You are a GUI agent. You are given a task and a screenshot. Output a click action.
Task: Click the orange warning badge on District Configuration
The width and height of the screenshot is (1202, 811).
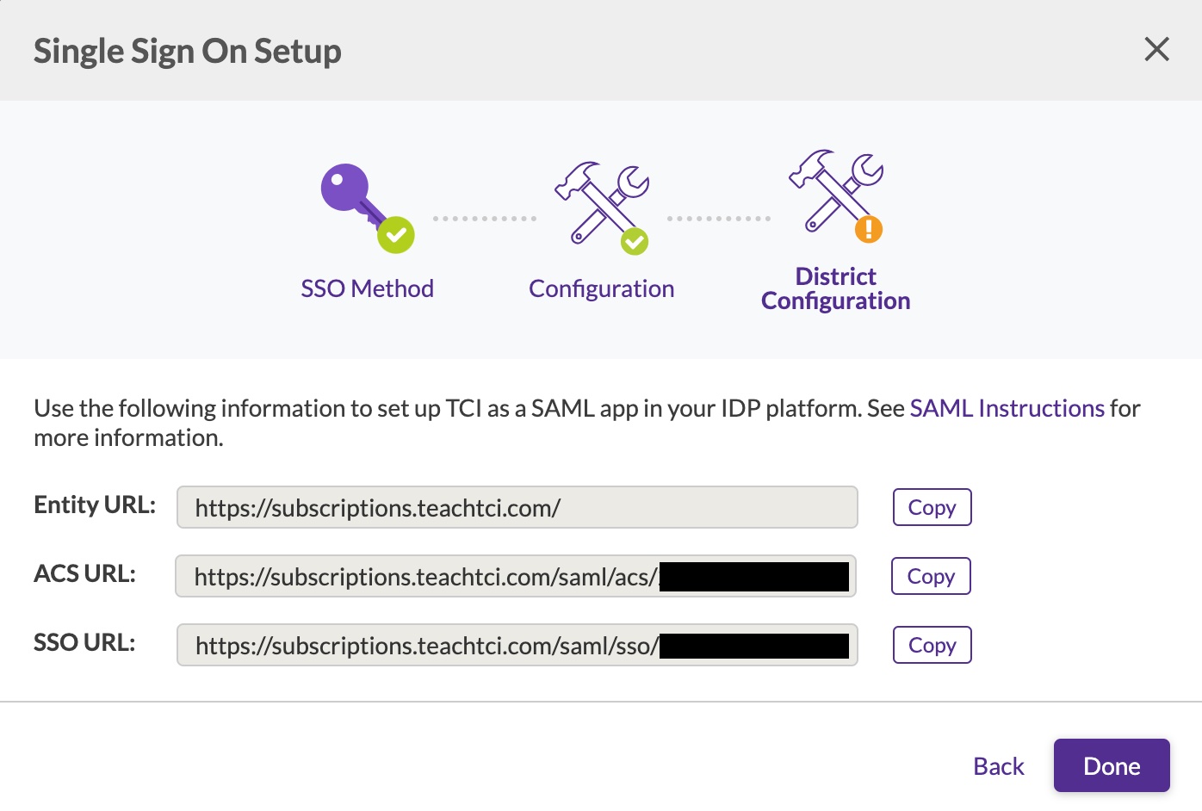[871, 228]
